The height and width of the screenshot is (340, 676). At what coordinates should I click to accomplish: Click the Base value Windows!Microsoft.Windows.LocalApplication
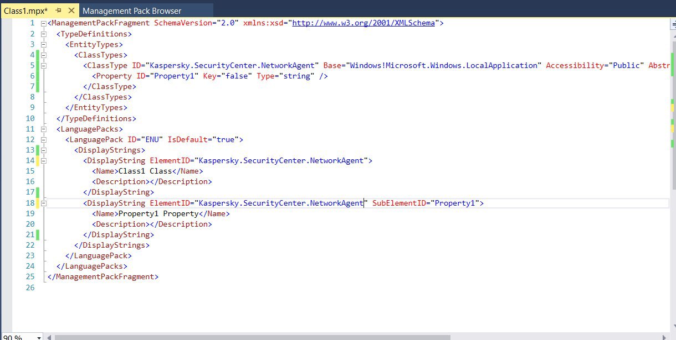pyautogui.click(x=443, y=65)
